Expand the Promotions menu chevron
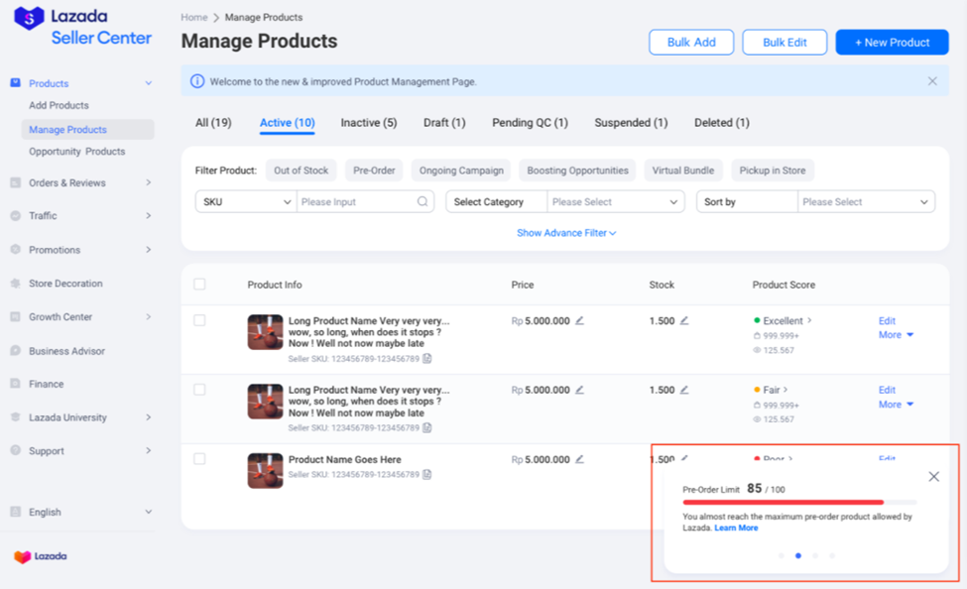Screen dimensions: 967x589 tap(149, 249)
